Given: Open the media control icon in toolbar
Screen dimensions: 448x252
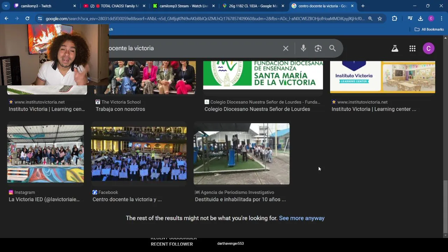Looking at the screenshot, I should pyautogui.click(x=410, y=19).
